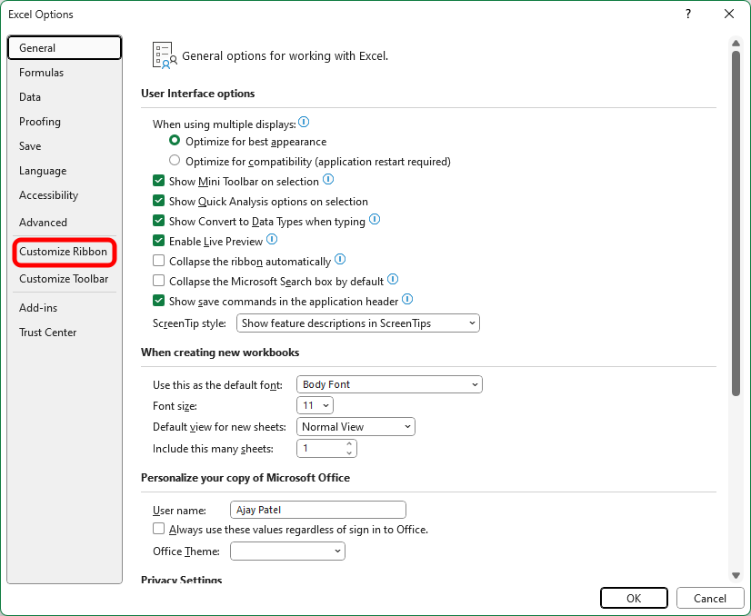The height and width of the screenshot is (616, 751).
Task: Increase sheet count with the up stepper arrow
Action: coord(350,444)
